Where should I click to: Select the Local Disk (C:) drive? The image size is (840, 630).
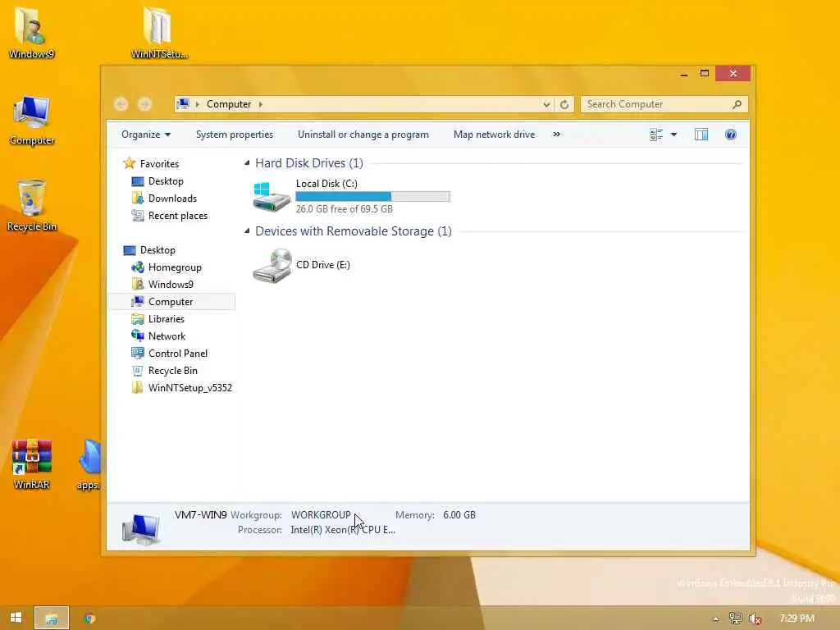[351, 196]
